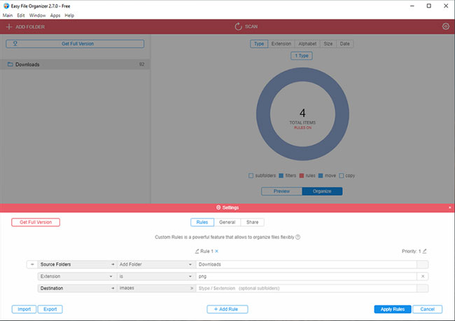Click the Export button

pos(50,309)
